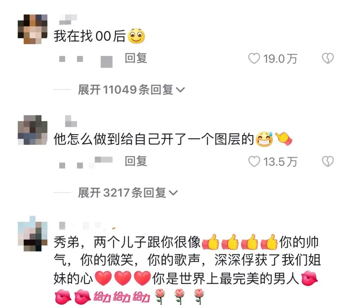Tap the pointing hand emoji after 图层的
Viewport: 348px width, 305px height.
(284, 139)
